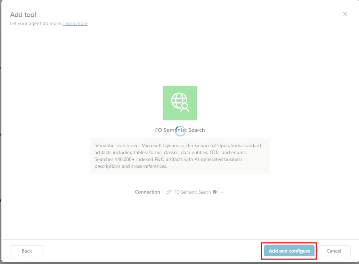
Task: Click the Cancel button
Action: (334, 251)
